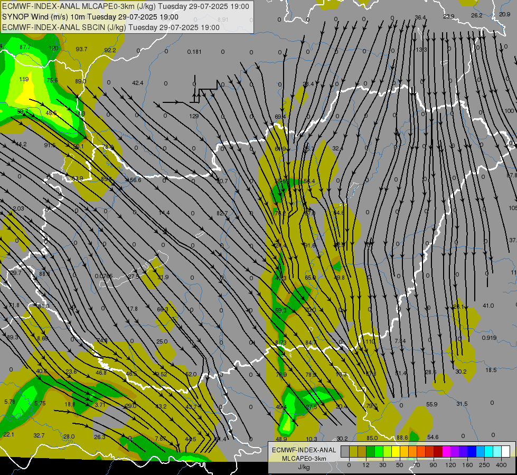Click the map value 42.4
Screen dimensions: 517x475
pos(137,83)
